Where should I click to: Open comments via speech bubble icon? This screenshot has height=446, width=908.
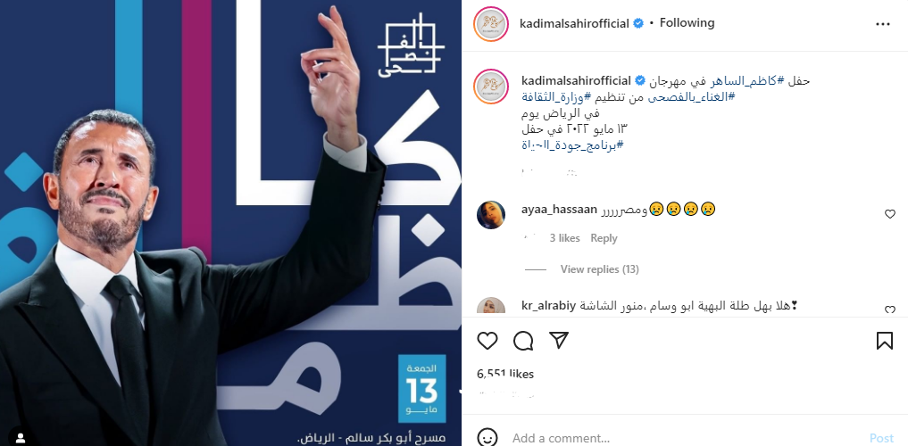pos(523,341)
